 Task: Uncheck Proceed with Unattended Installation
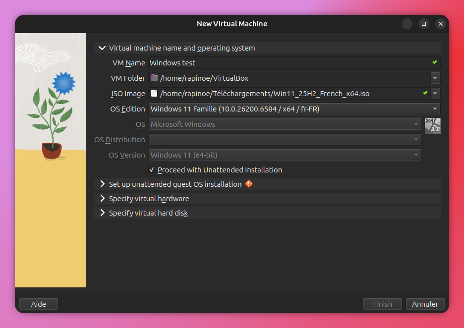152,170
